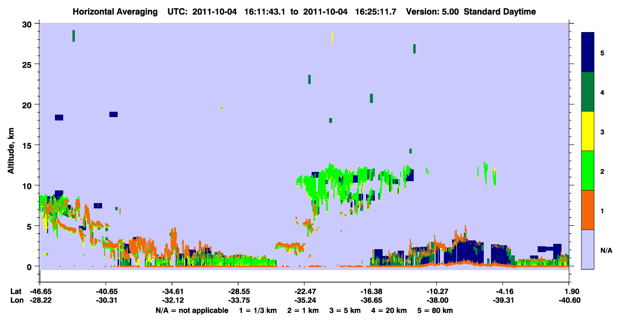Click the '3 = 5 km' legend text
Viewport: 632px width, 324px height.
coord(345,310)
